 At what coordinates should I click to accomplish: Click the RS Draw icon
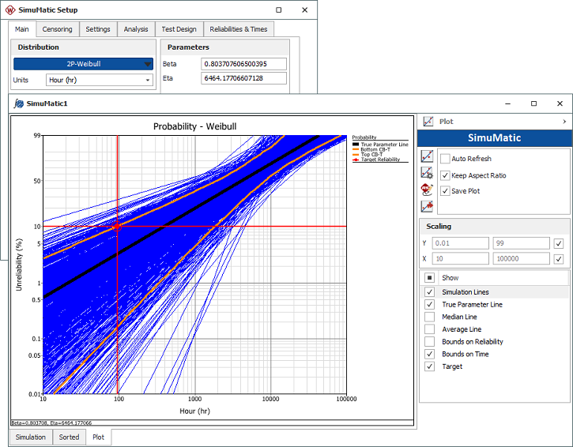(x=428, y=190)
